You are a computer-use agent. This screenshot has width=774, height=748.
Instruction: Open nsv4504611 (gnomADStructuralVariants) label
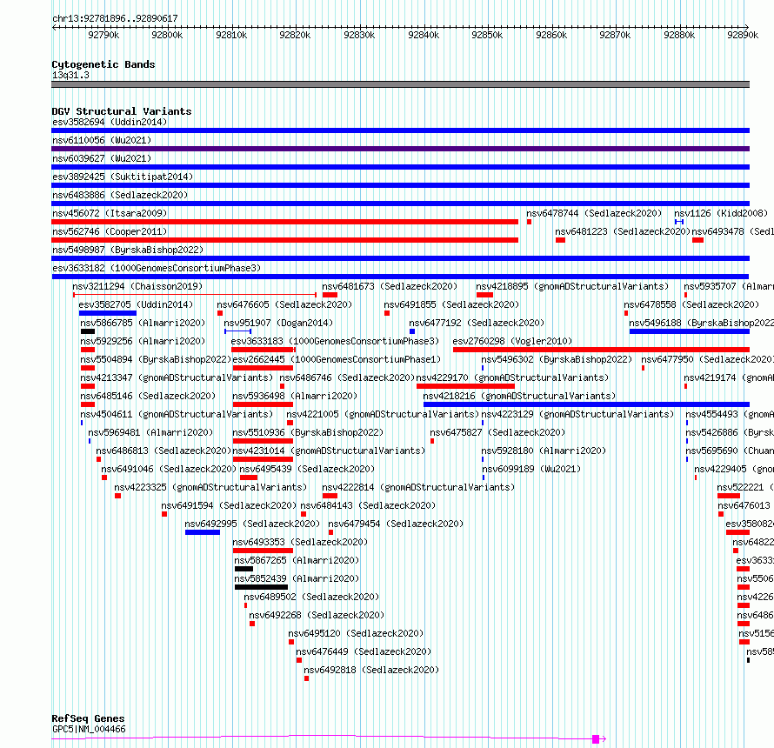[177, 414]
